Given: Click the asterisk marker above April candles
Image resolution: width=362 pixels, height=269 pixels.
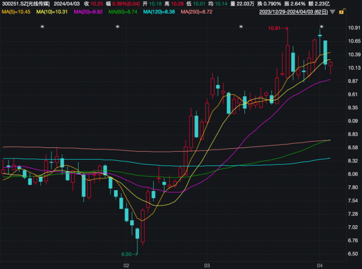Looking at the screenshot, I should tap(321, 27).
